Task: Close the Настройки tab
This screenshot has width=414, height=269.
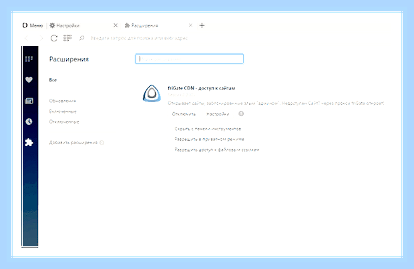Action: [x=116, y=25]
